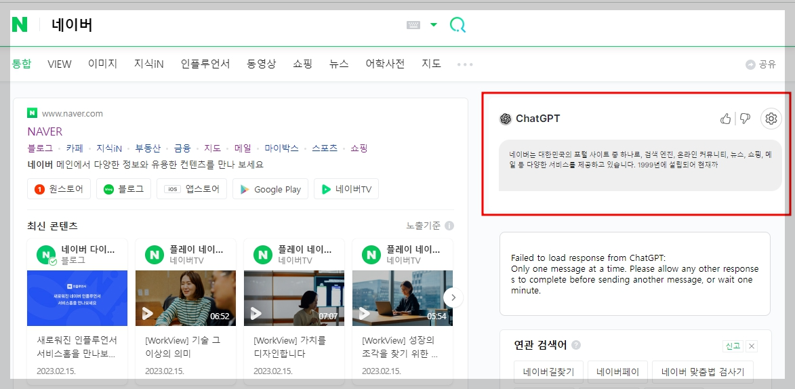Open the 부동산 sublink
Viewport: 795px width, 389px height.
pyautogui.click(x=148, y=148)
